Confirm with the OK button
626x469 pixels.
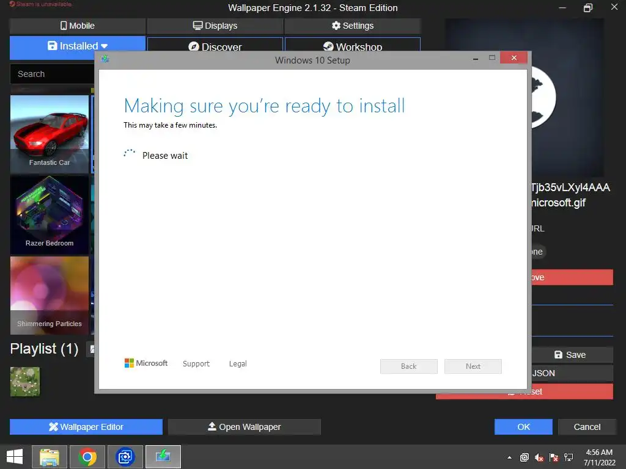click(x=523, y=427)
